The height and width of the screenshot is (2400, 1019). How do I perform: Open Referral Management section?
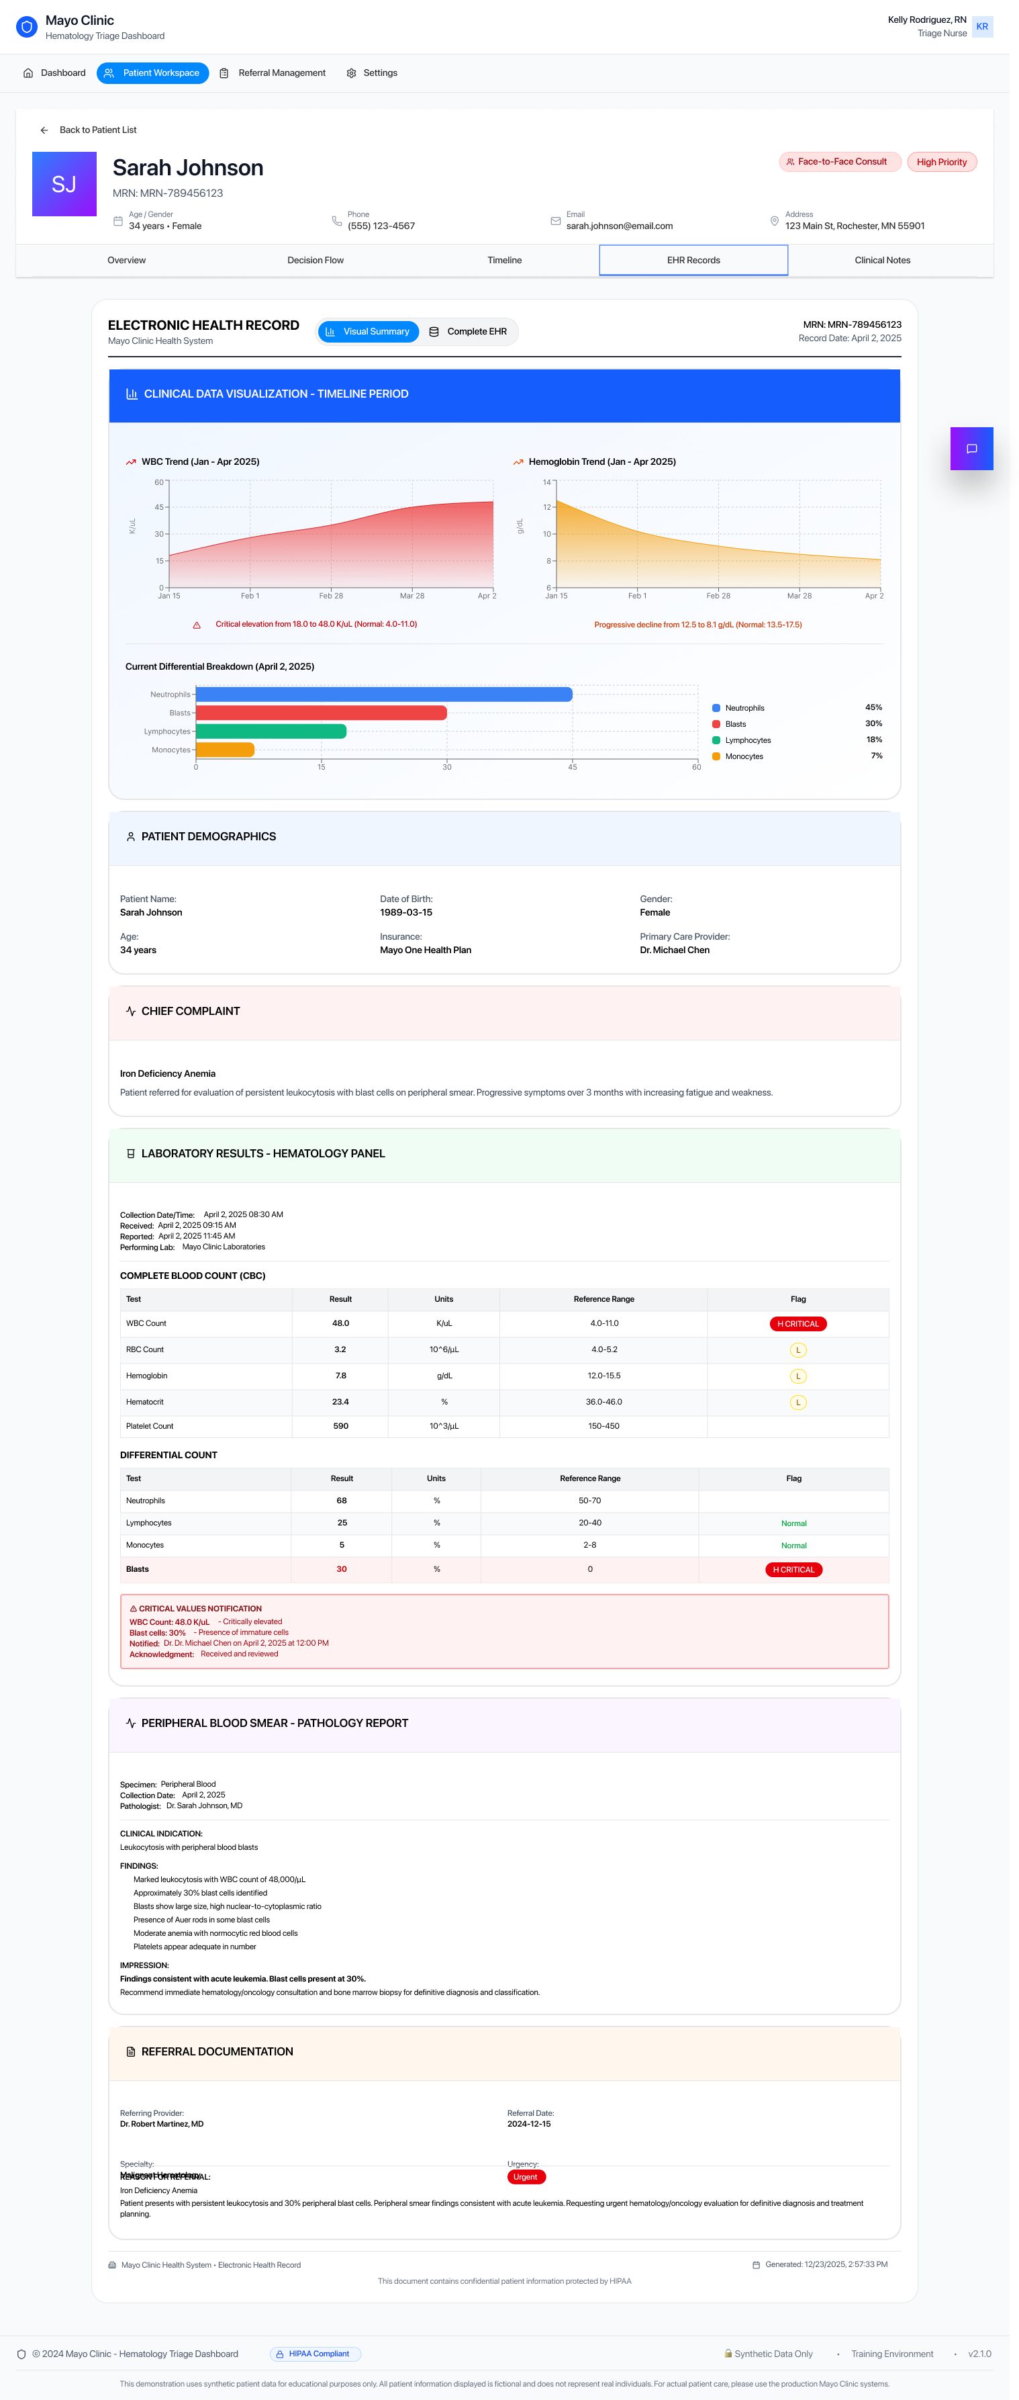click(x=272, y=73)
